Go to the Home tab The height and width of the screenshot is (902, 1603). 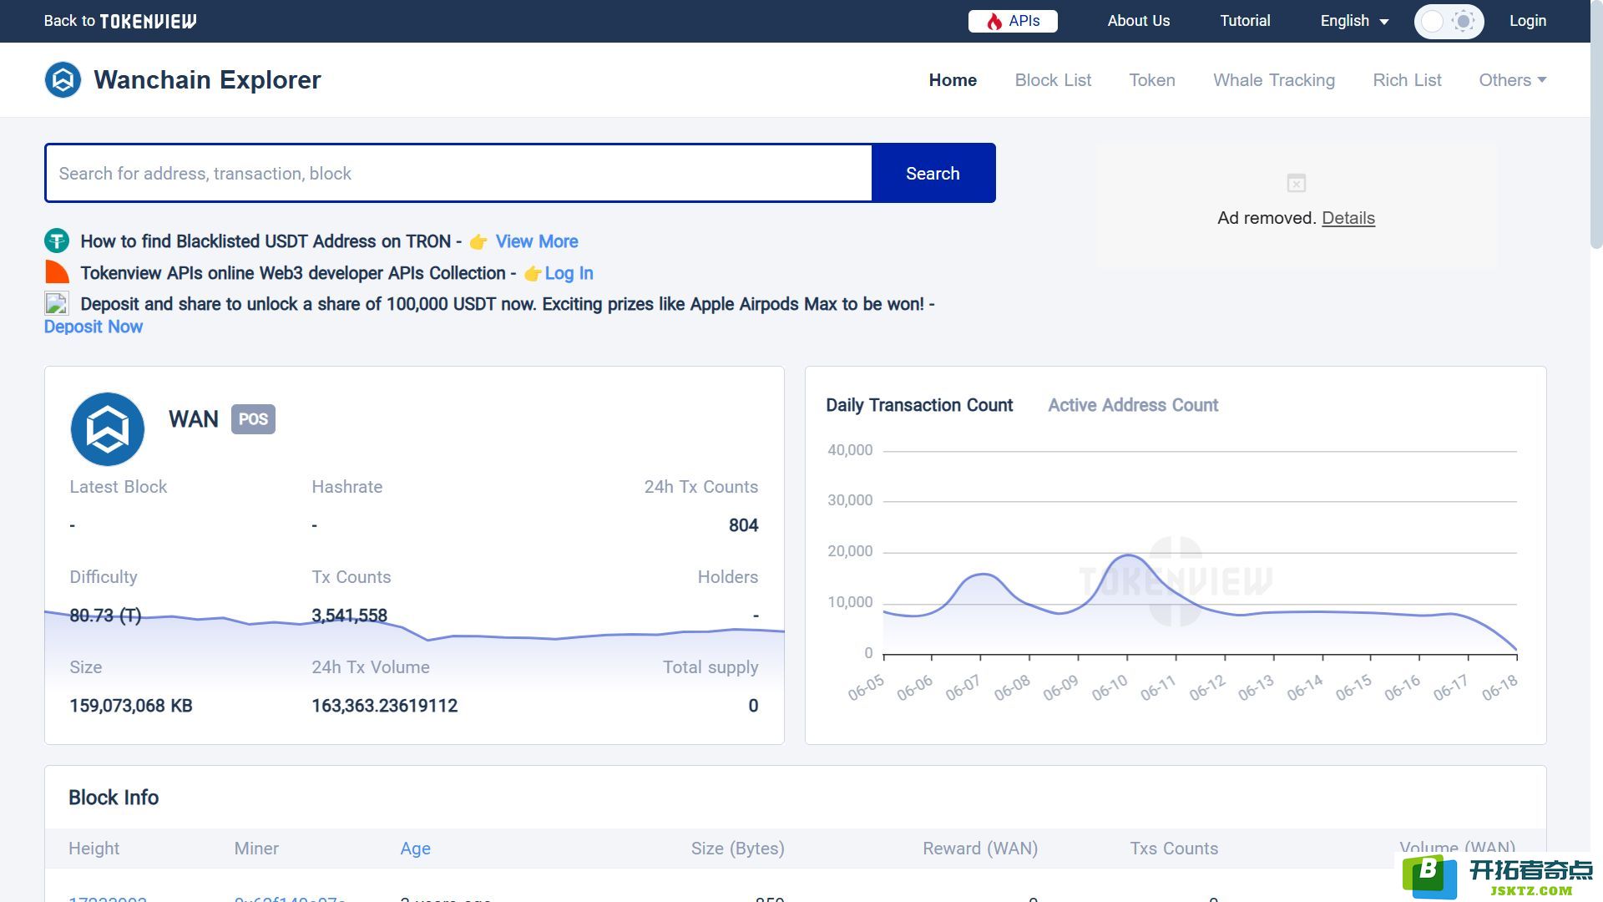click(953, 80)
